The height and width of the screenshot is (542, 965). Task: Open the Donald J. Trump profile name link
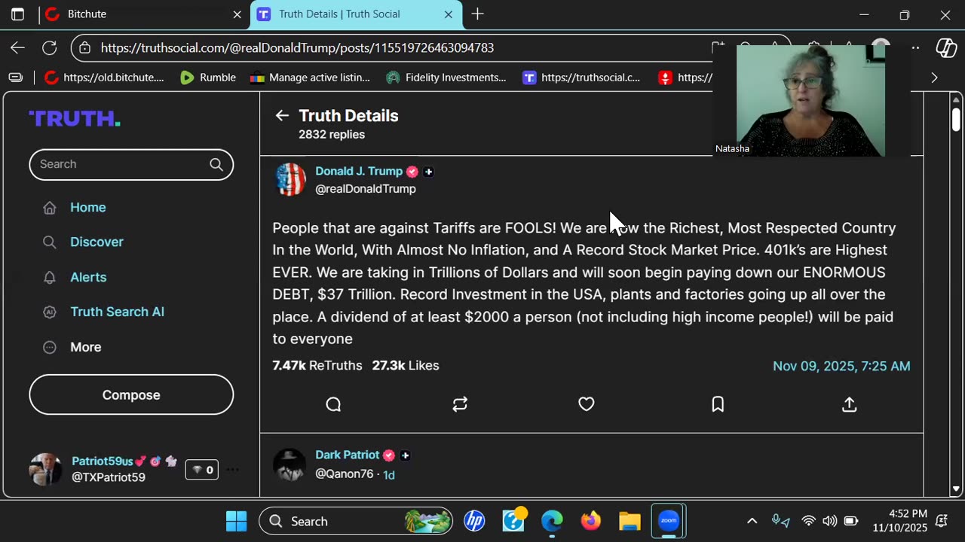[359, 172]
